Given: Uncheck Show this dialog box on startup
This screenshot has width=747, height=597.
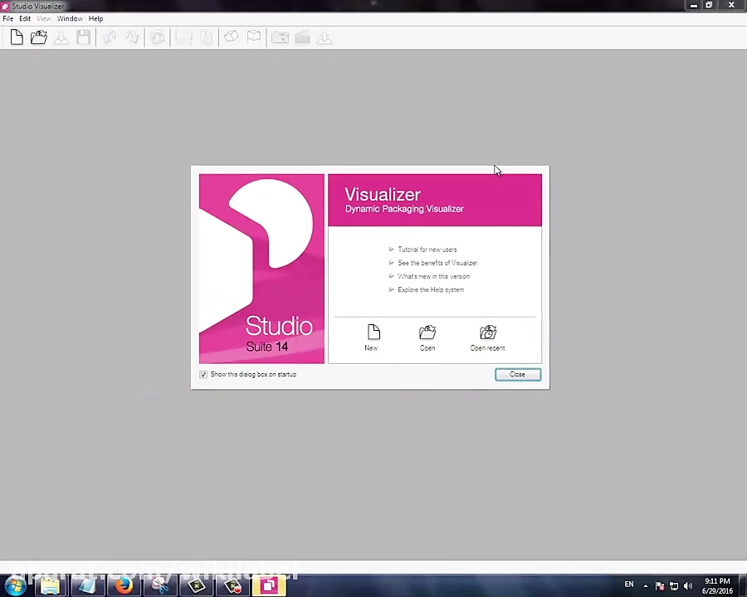Looking at the screenshot, I should [203, 375].
